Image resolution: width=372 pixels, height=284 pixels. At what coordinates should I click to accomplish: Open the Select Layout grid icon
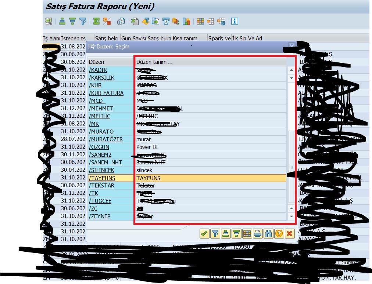pyautogui.click(x=200, y=21)
